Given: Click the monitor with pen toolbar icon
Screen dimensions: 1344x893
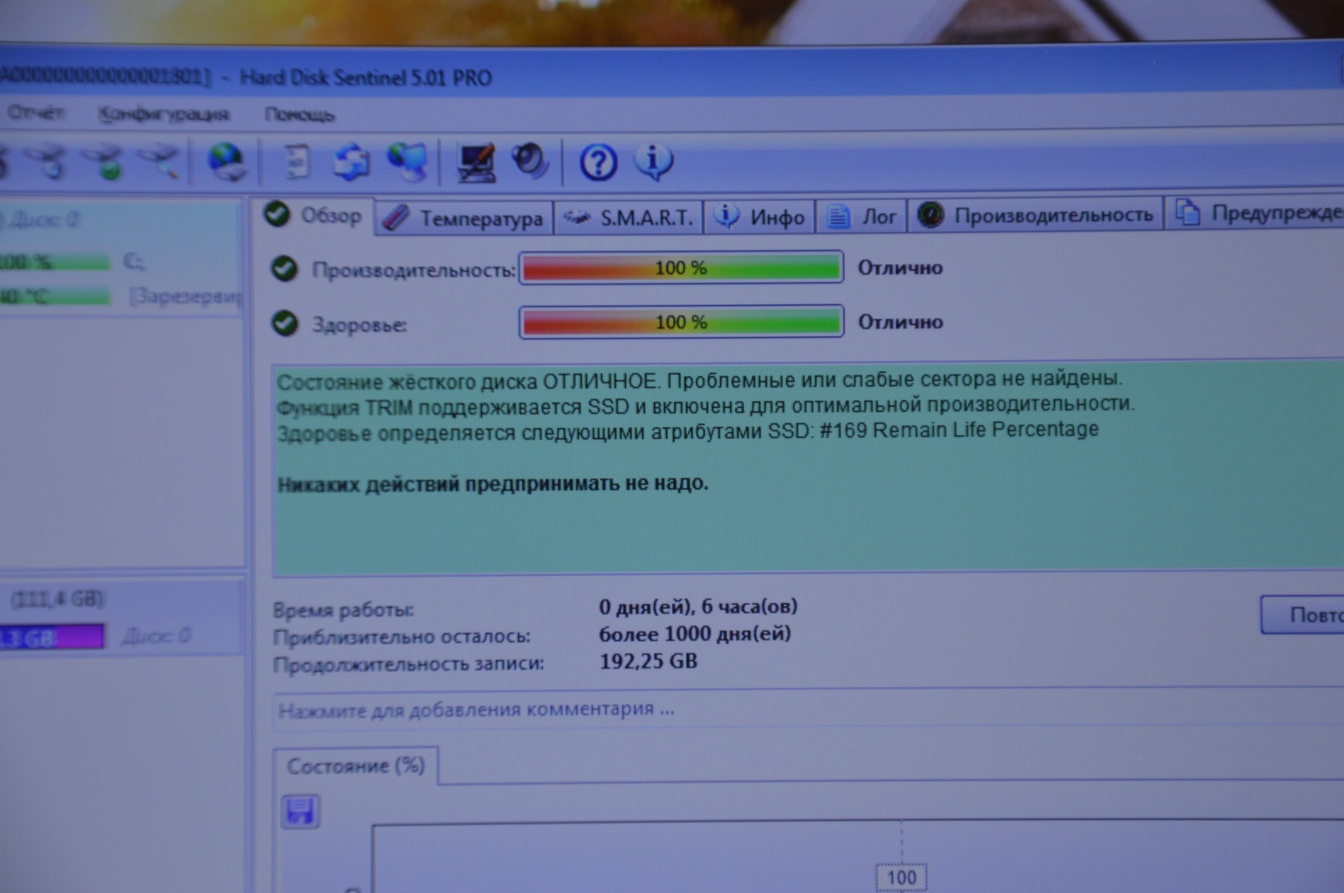Looking at the screenshot, I should click(x=477, y=162).
